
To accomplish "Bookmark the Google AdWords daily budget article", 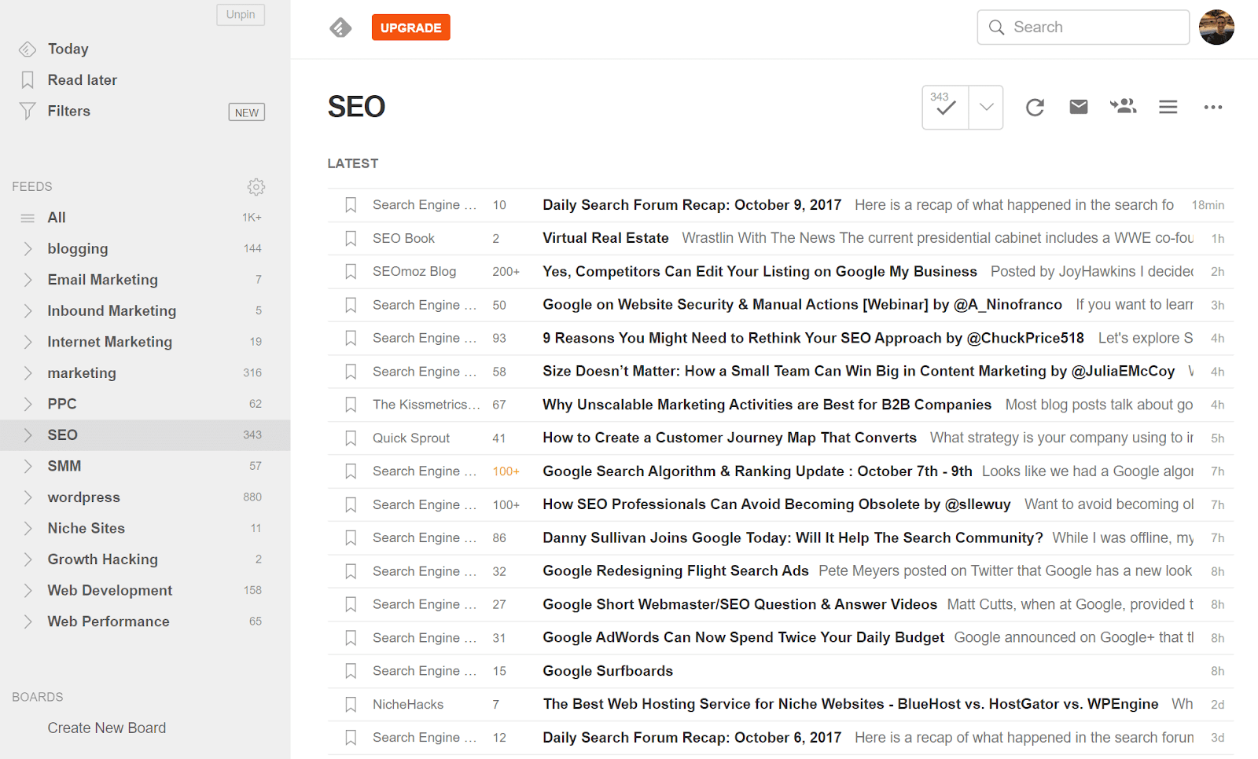I will (x=351, y=638).
